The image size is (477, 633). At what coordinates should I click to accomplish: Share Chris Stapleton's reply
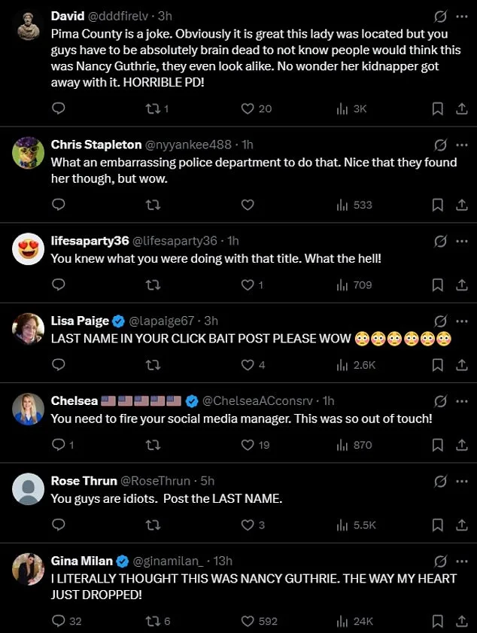[x=461, y=205]
